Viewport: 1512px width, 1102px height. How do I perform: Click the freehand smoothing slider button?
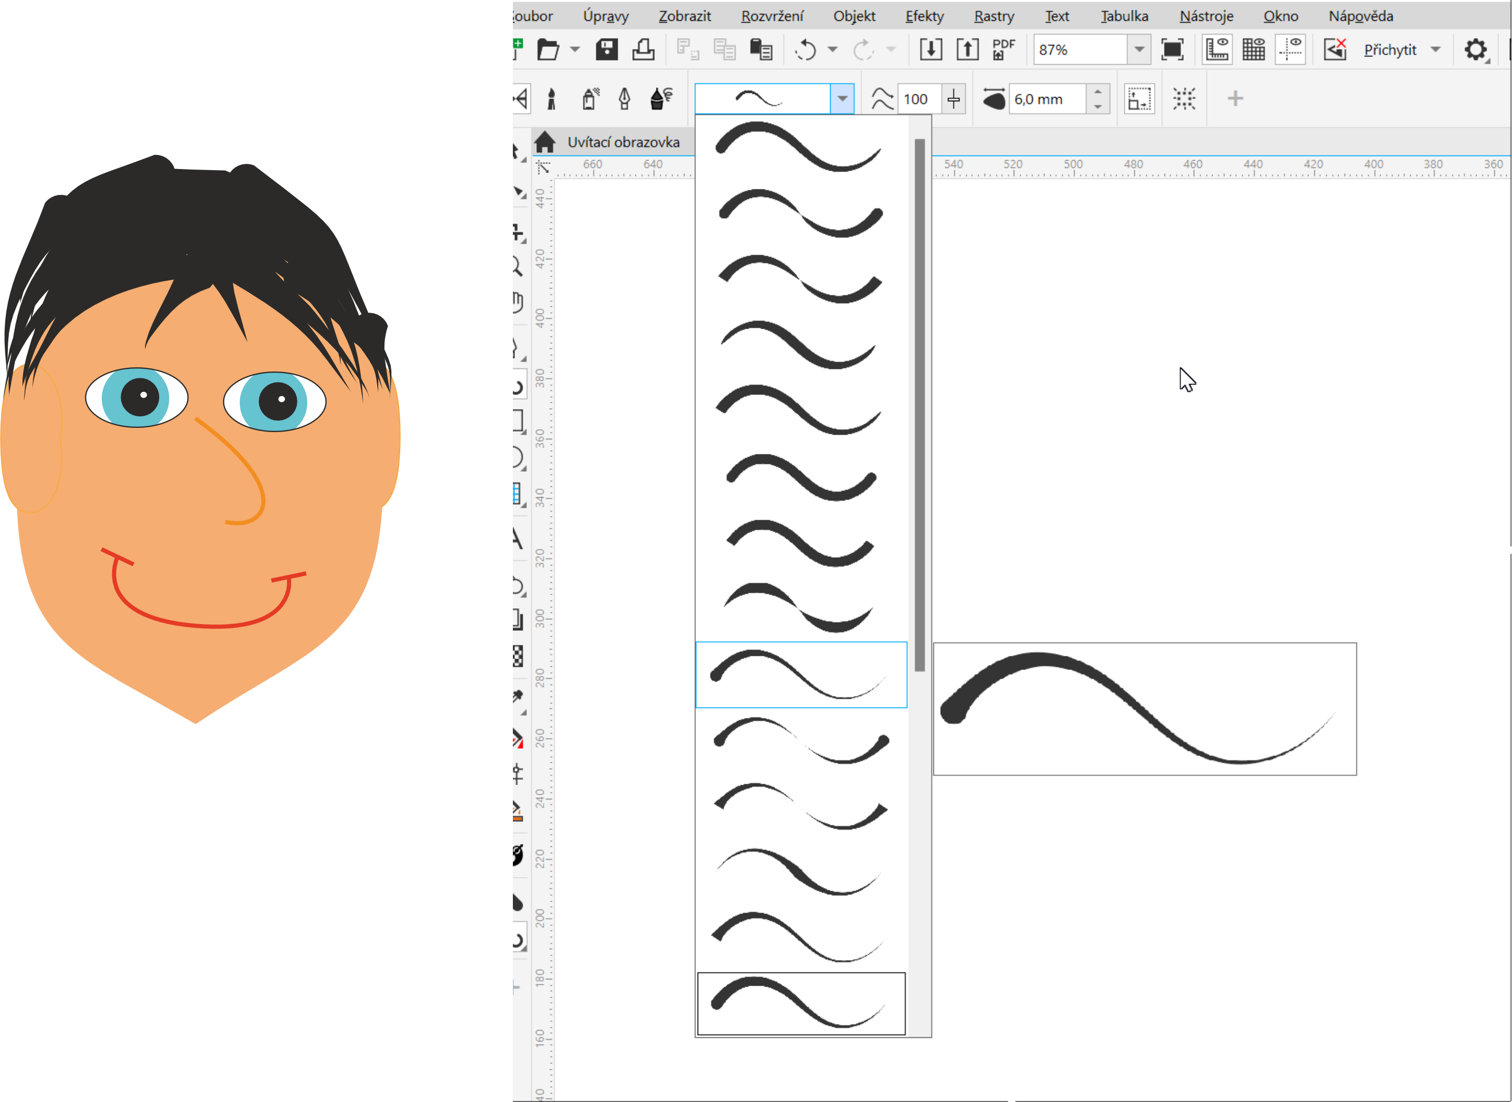[x=954, y=99]
